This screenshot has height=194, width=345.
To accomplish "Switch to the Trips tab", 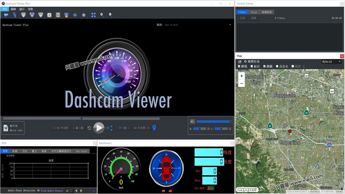I will click(x=254, y=12).
